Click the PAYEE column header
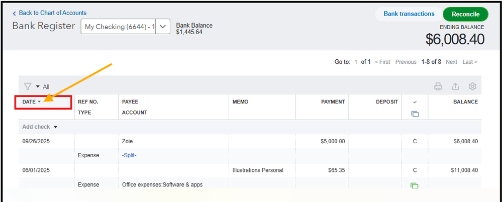The image size is (502, 202). [130, 102]
